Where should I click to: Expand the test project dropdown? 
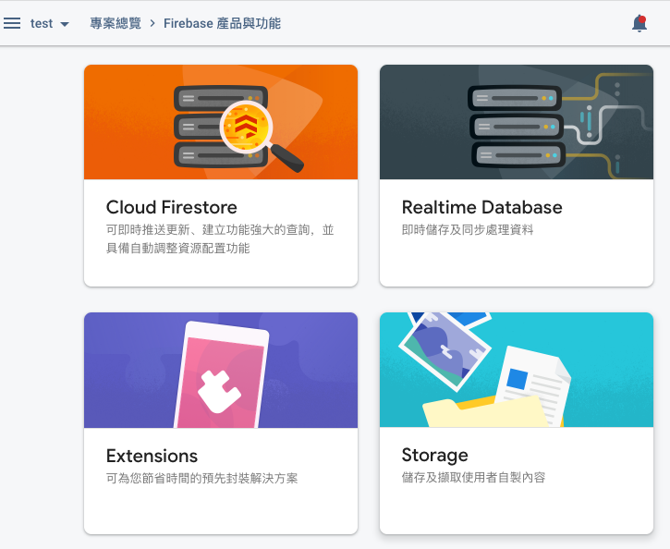click(50, 23)
